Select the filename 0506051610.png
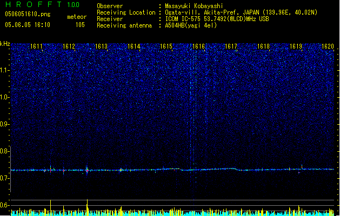 pos(28,14)
